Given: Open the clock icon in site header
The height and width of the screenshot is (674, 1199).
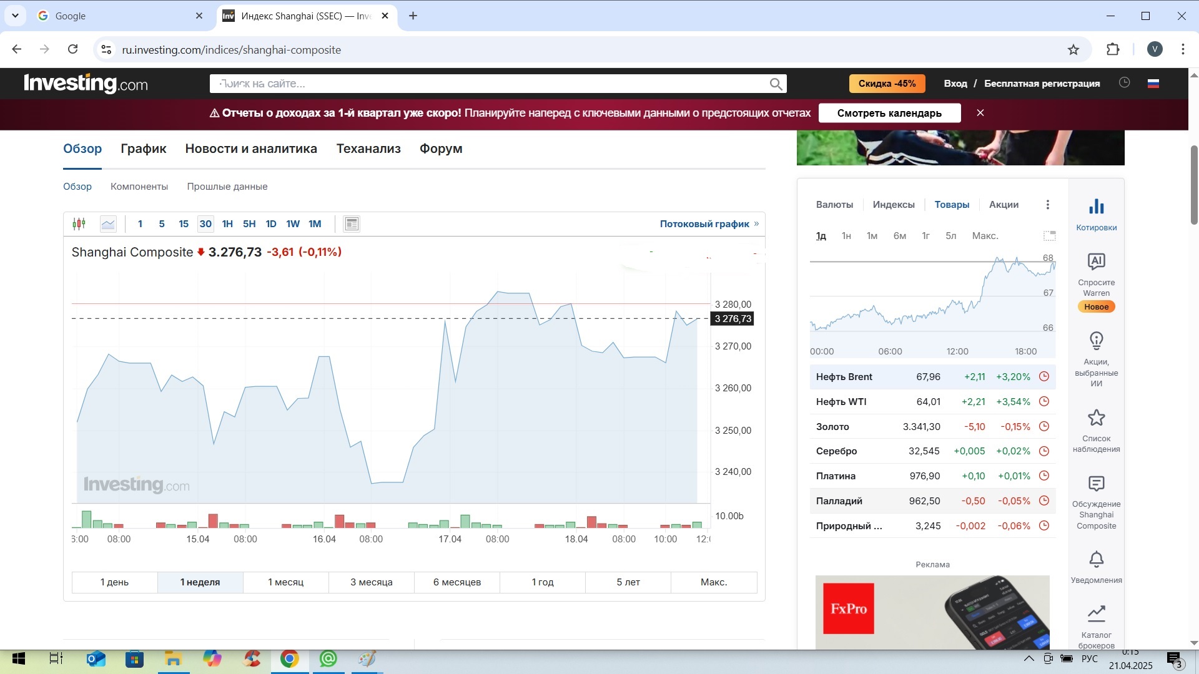Looking at the screenshot, I should tap(1125, 82).
